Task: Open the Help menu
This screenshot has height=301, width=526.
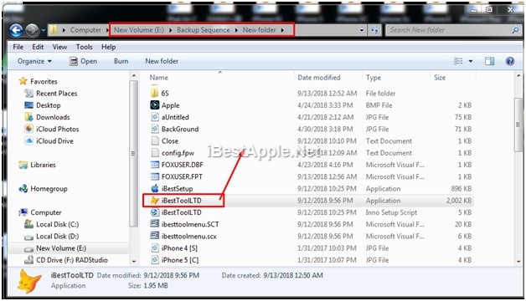Action: pos(109,47)
